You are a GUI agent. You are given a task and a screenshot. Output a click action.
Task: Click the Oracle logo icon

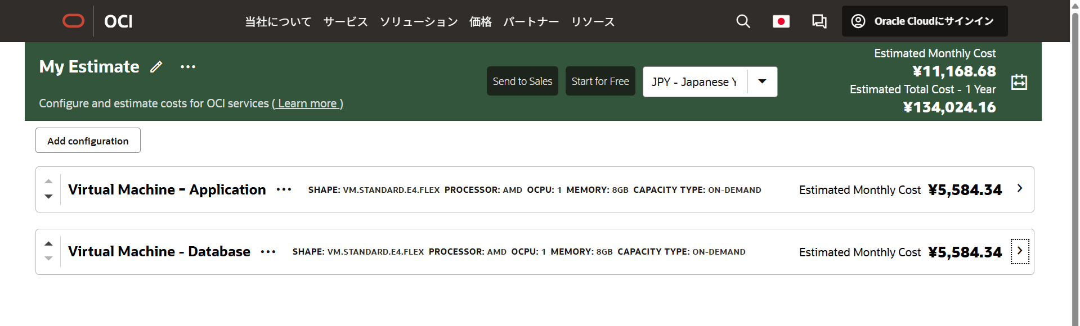tap(73, 21)
